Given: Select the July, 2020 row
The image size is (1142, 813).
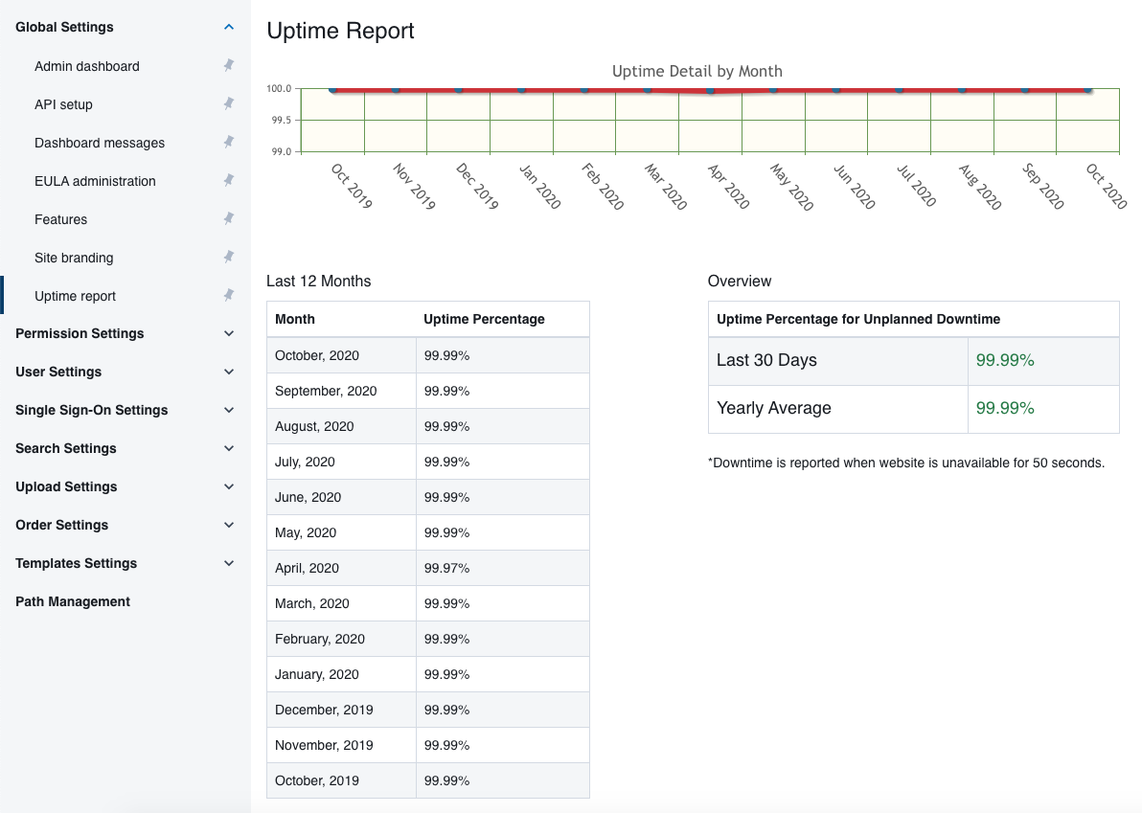Looking at the screenshot, I should (427, 462).
